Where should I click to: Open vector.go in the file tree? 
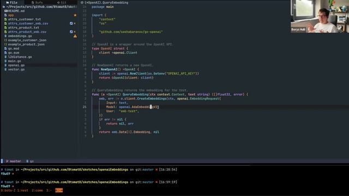click(16, 69)
